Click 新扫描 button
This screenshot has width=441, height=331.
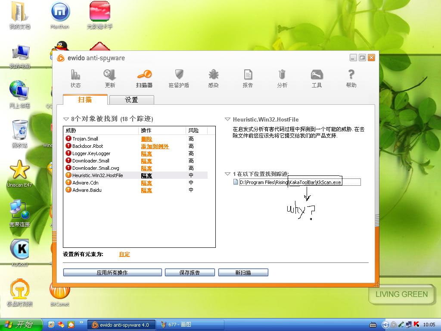click(x=243, y=272)
